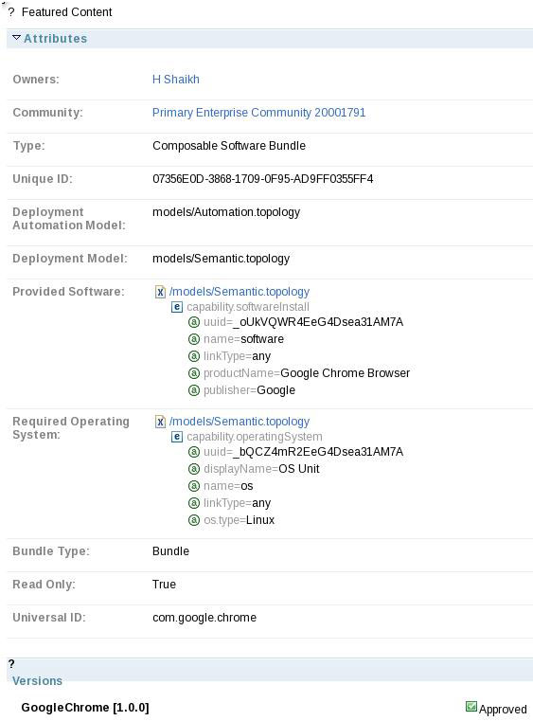
Task: Select capability.softwareInstall tree node
Action: click(248, 307)
